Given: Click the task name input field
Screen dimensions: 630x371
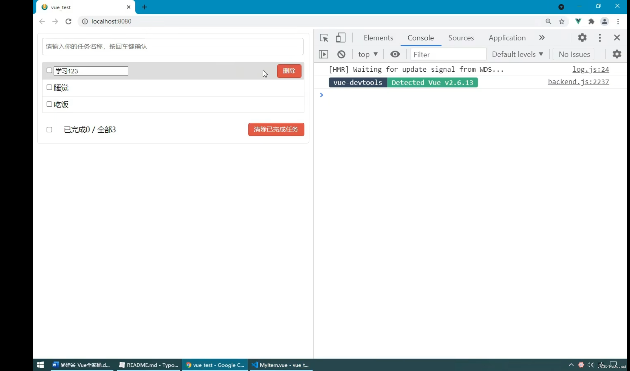Looking at the screenshot, I should pos(173,46).
